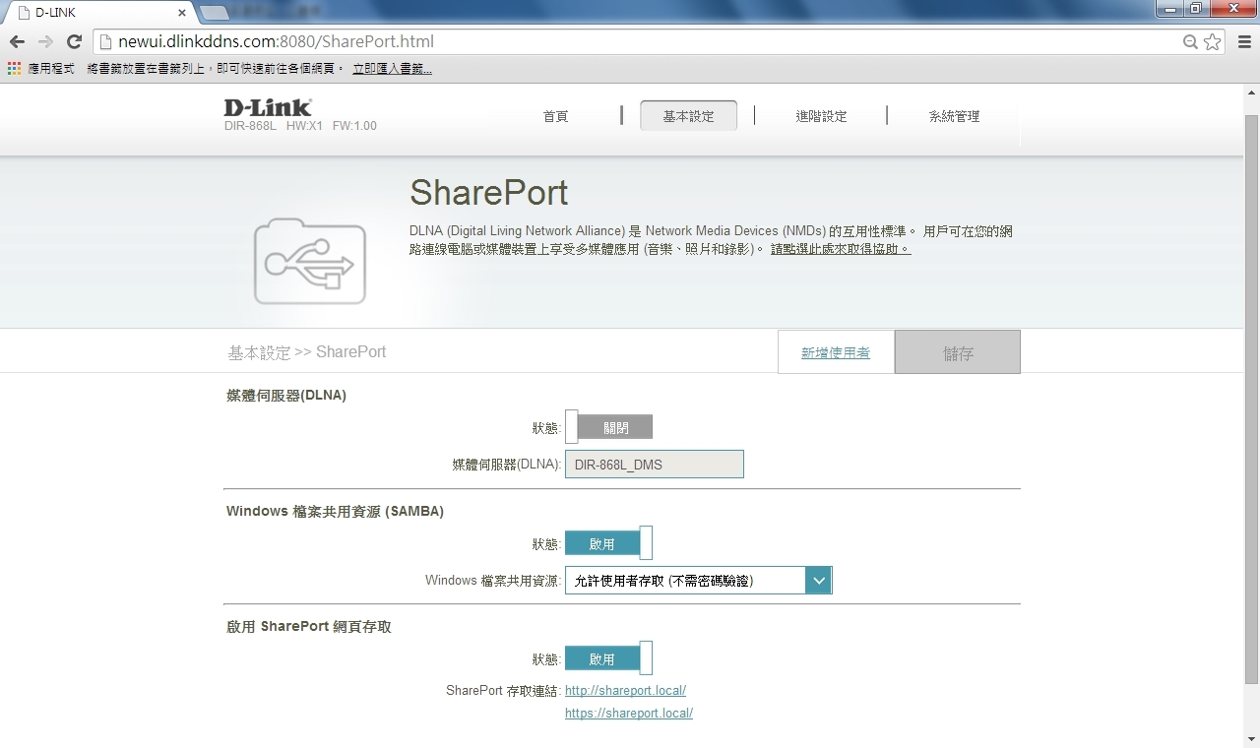1260x748 pixels.
Task: Open the http://shareport.local/ link
Action: point(625,691)
